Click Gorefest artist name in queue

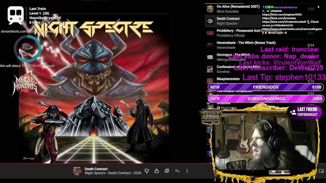pyautogui.click(x=223, y=72)
